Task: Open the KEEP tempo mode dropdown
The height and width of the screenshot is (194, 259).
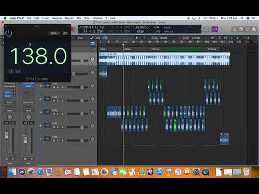Action: tap(140, 31)
